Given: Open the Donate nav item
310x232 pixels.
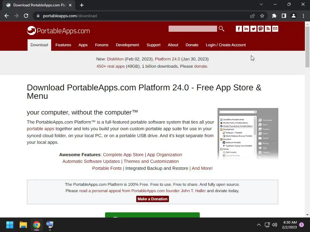Looking at the screenshot, I should tap(192, 45).
